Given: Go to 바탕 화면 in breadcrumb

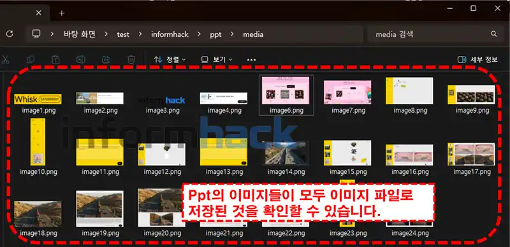Looking at the screenshot, I should point(79,34).
